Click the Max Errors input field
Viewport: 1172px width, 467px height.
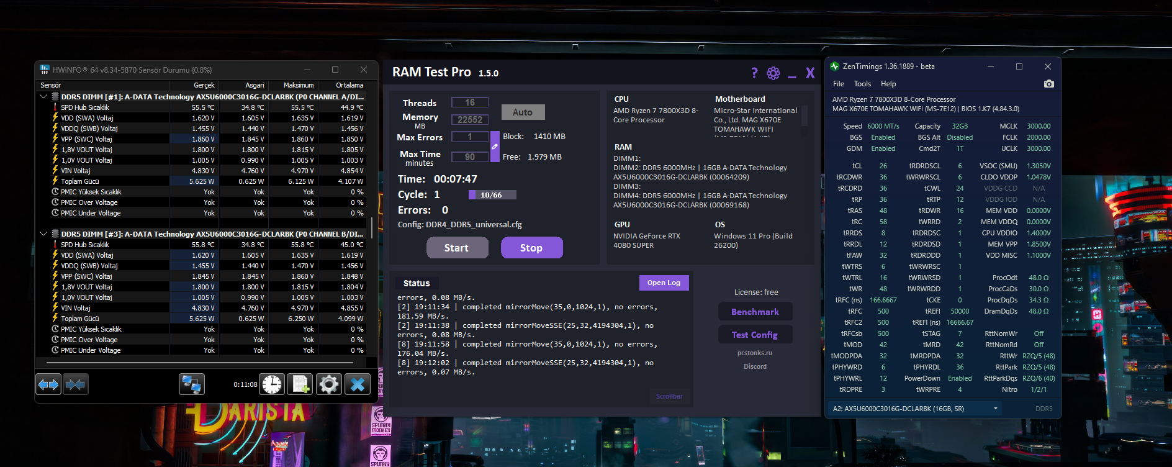(470, 137)
